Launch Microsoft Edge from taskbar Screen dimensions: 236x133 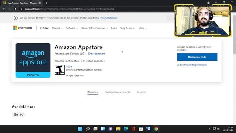tap(126, 129)
